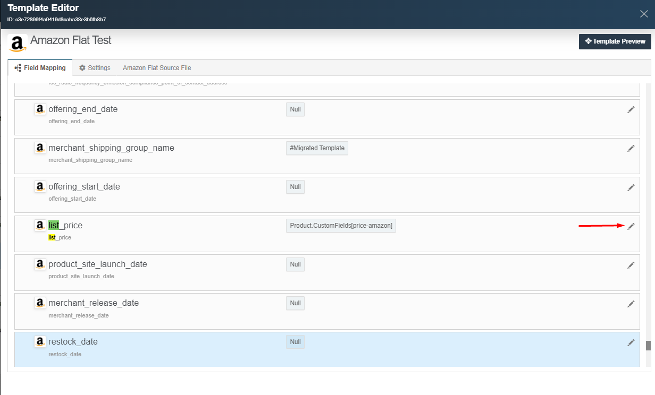Click Amazon logo beside product_site_launch_date

[x=40, y=264]
